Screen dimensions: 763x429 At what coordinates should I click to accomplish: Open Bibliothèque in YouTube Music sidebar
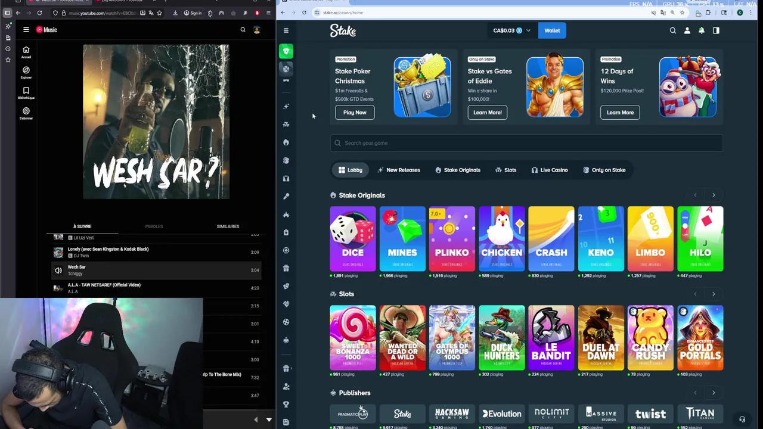pos(26,93)
